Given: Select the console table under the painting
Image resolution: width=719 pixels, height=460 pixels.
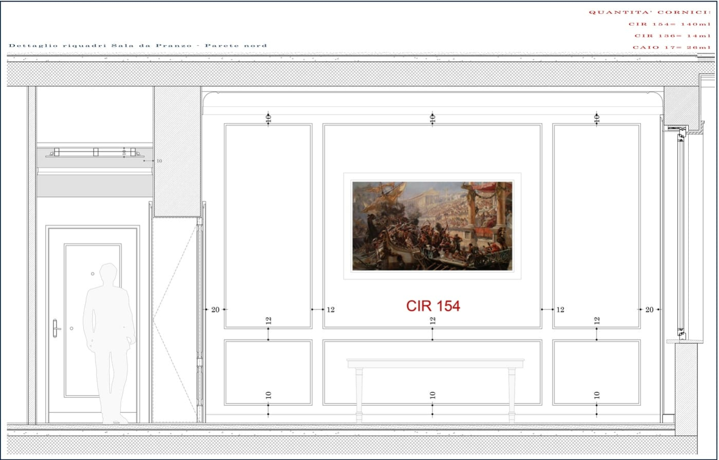Looking at the screenshot, I should coord(436,390).
